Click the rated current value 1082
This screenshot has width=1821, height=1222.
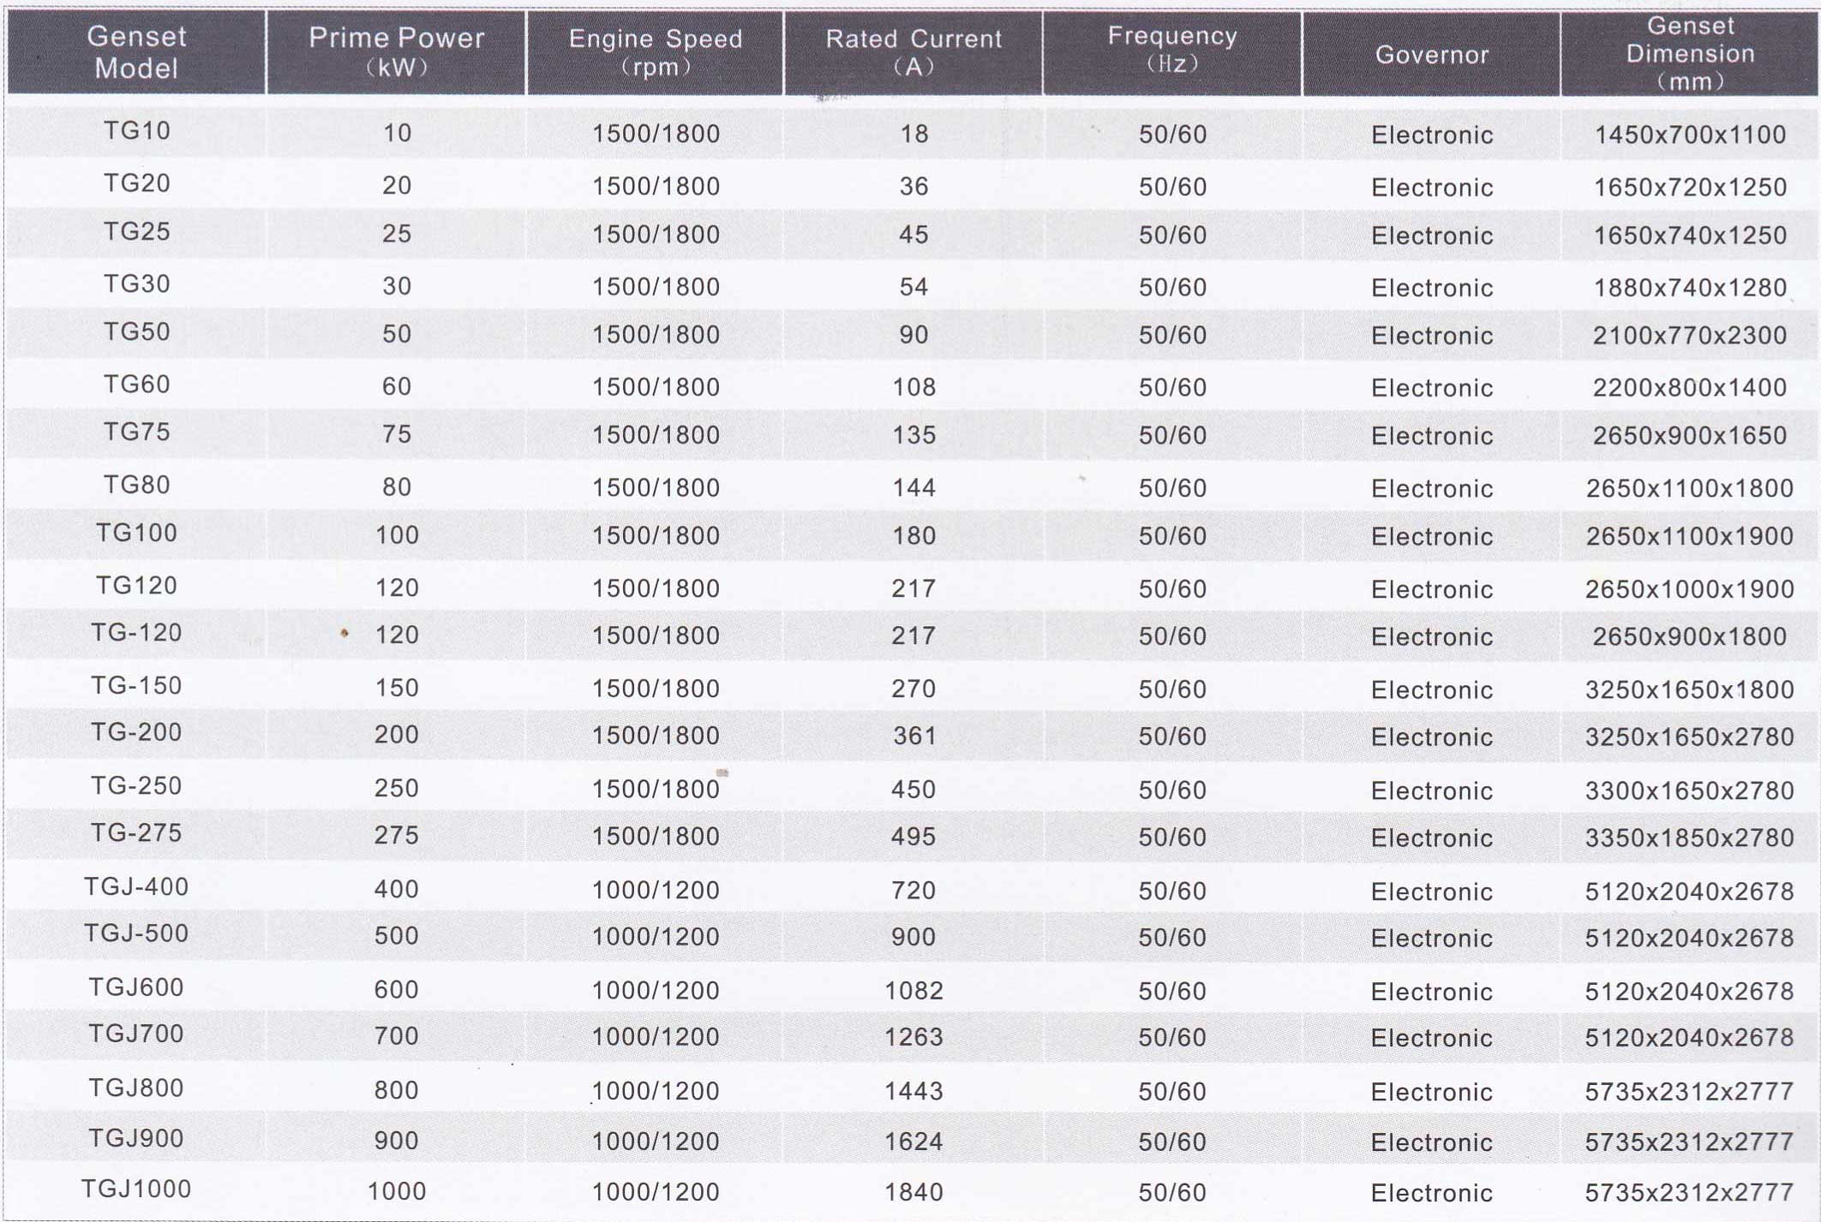click(x=913, y=991)
